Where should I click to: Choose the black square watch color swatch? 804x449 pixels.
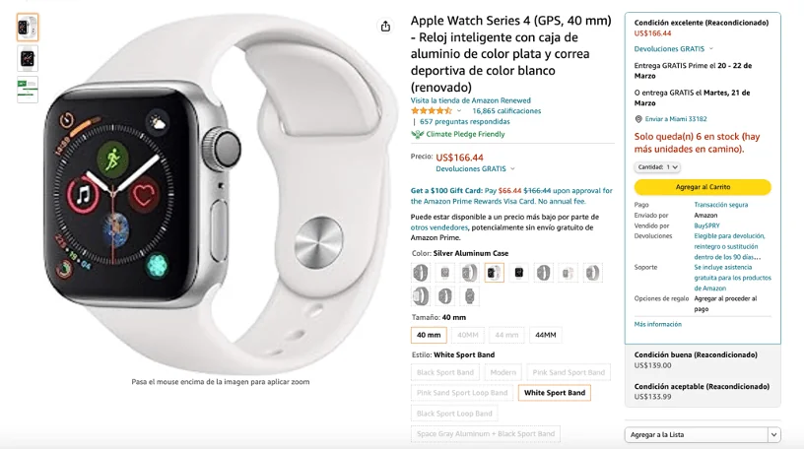[518, 273]
